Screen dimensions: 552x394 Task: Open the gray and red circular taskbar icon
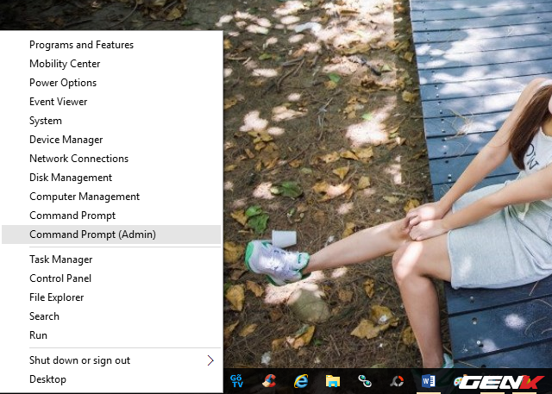(397, 381)
